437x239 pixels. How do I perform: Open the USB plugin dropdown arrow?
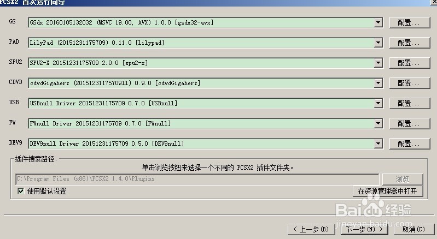[378, 103]
